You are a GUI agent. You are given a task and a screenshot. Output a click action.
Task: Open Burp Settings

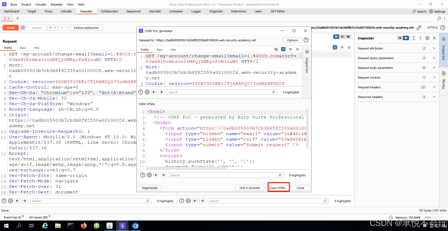pyautogui.click(x=437, y=11)
